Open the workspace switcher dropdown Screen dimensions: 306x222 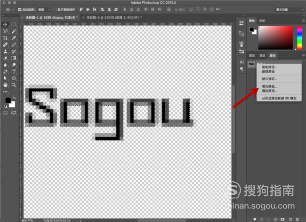[290, 9]
